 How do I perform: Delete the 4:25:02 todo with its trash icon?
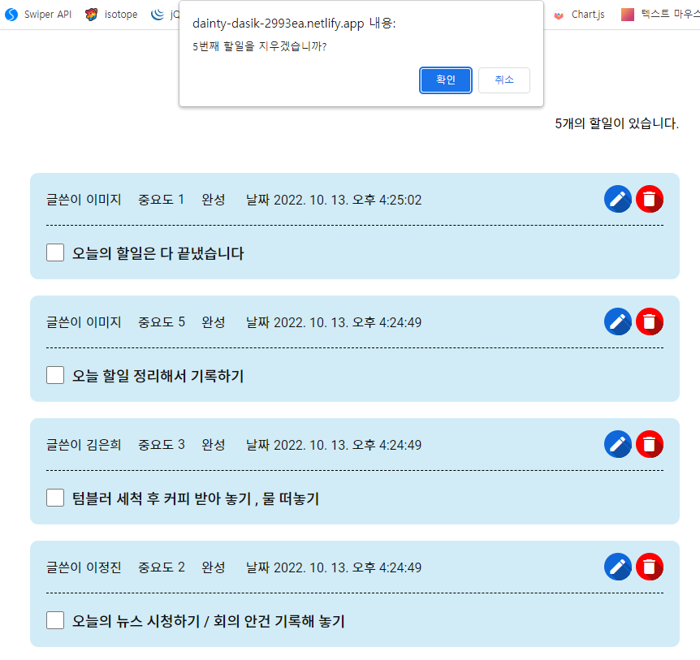pyautogui.click(x=650, y=199)
